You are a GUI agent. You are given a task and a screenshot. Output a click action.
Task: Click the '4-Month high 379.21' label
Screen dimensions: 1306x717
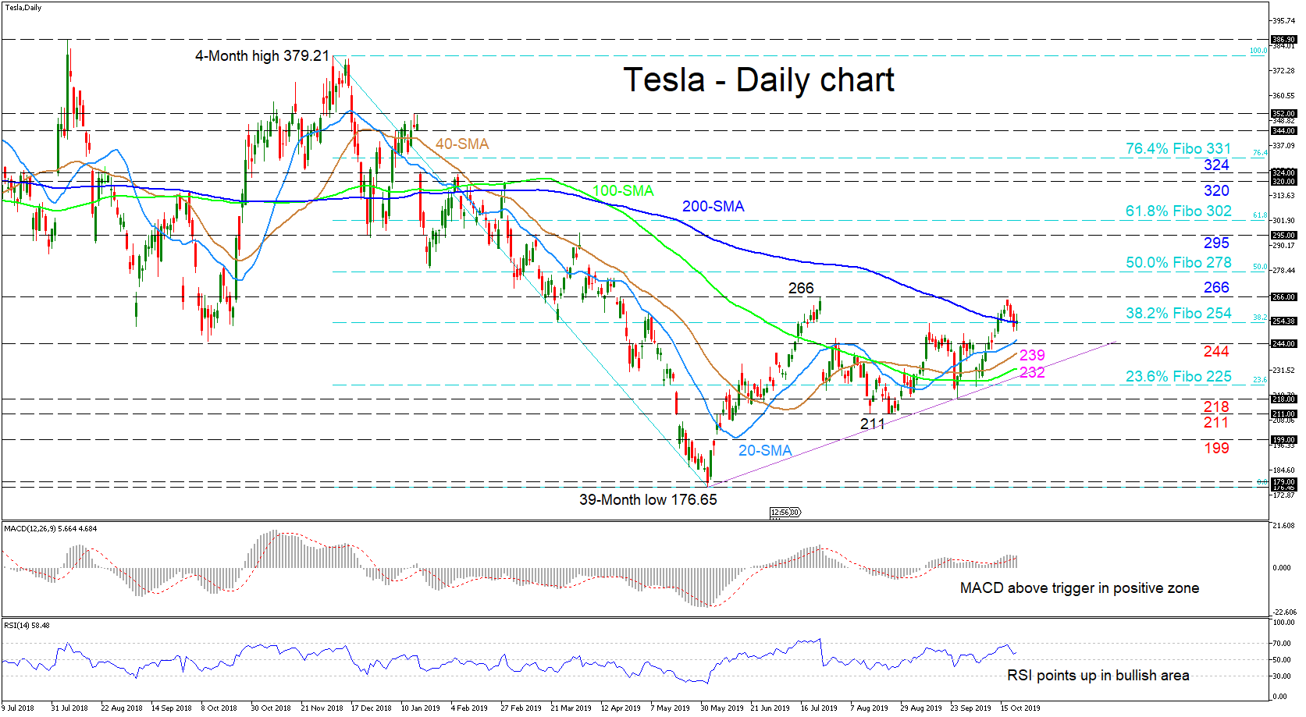262,56
